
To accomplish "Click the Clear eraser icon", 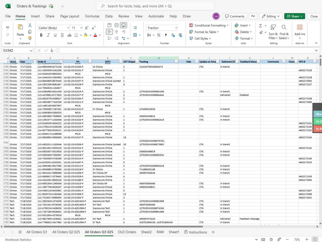I will pyautogui.click(x=261, y=32).
